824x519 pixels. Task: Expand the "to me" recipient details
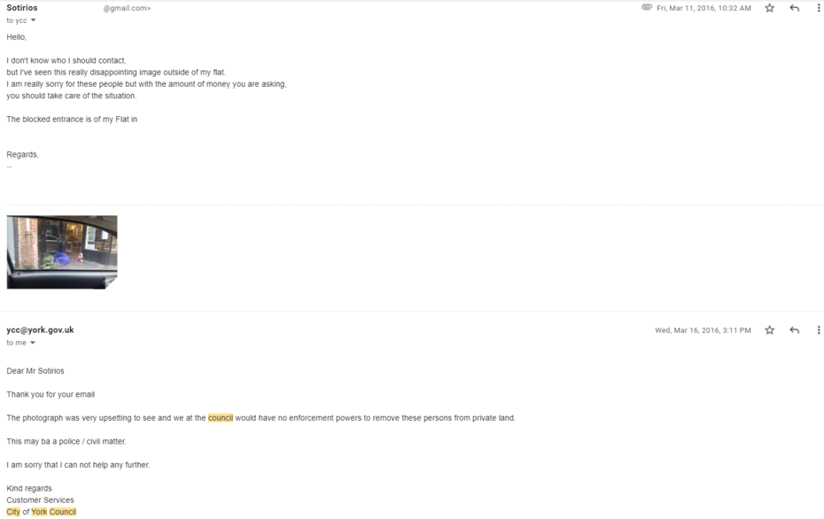coord(33,343)
